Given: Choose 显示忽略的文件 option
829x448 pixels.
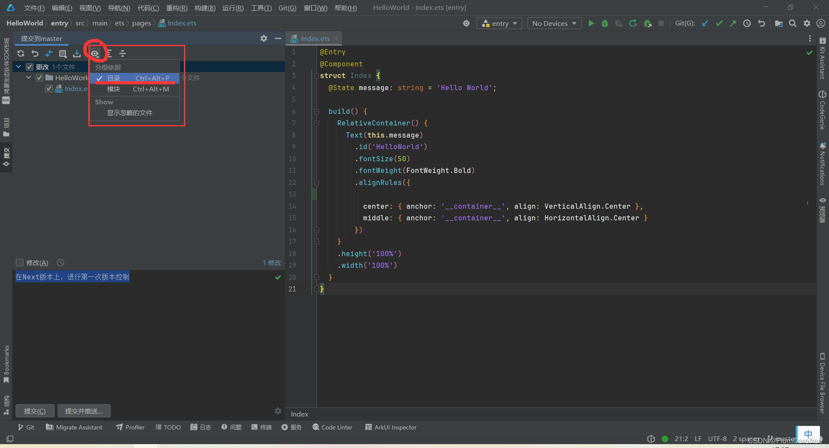Looking at the screenshot, I should click(x=134, y=113).
